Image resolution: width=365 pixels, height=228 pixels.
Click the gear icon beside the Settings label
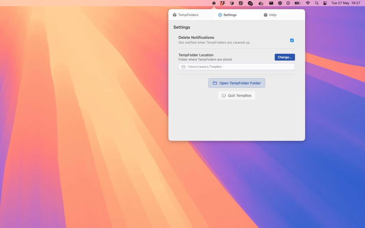[220, 15]
